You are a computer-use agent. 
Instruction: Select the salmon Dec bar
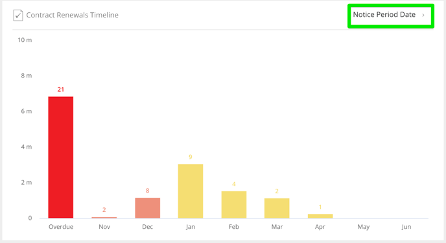tap(147, 208)
